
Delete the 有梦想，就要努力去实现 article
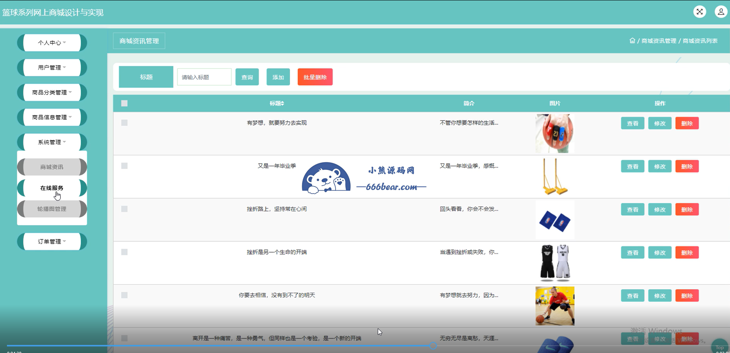tap(687, 123)
